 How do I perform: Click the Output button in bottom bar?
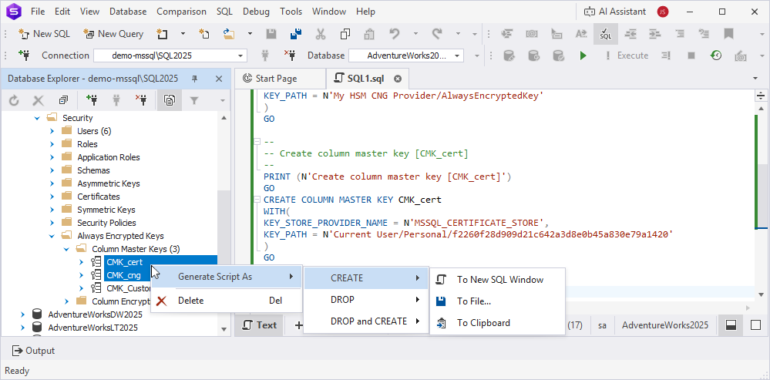pos(33,351)
